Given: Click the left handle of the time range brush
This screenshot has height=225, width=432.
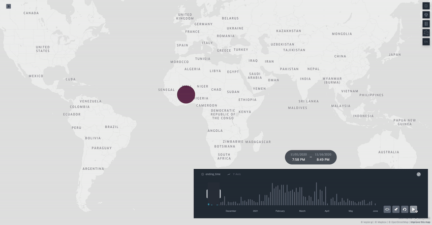Looking at the screenshot, I should pos(207,194).
